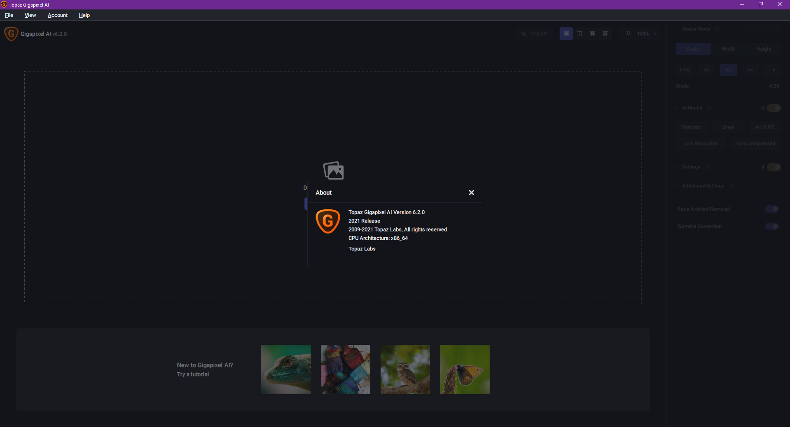The image size is (790, 427).
Task: Toggle Face Artifact Removal switch
Action: point(772,209)
